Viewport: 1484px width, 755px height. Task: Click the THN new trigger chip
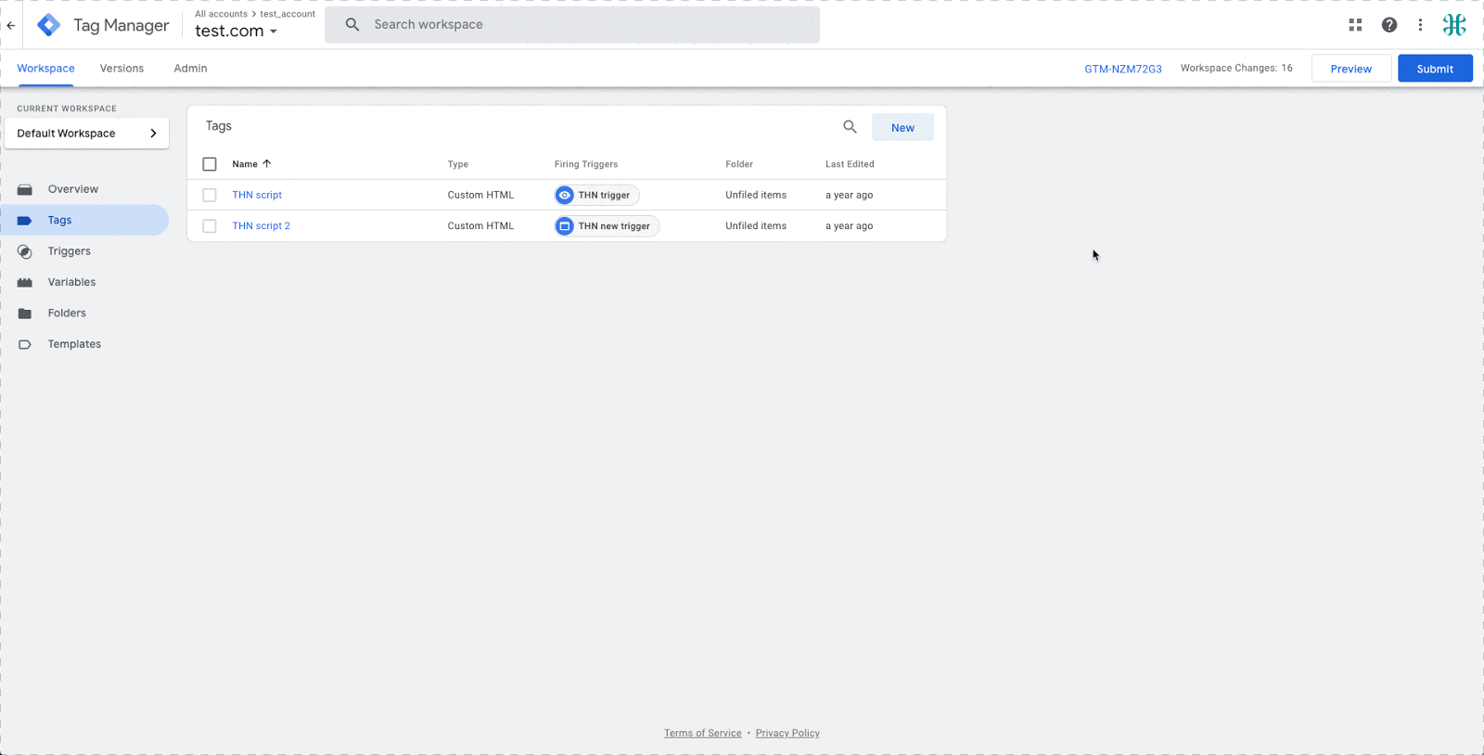click(607, 226)
